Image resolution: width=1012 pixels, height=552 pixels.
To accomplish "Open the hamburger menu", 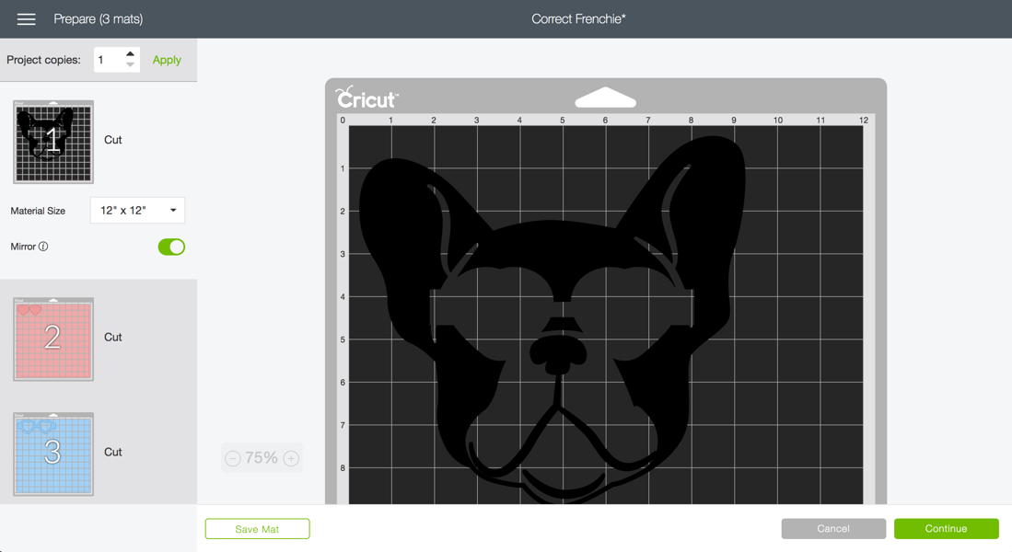I will click(26, 19).
